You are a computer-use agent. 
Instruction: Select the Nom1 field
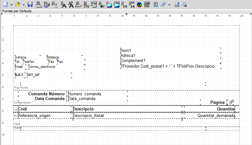tap(171, 50)
